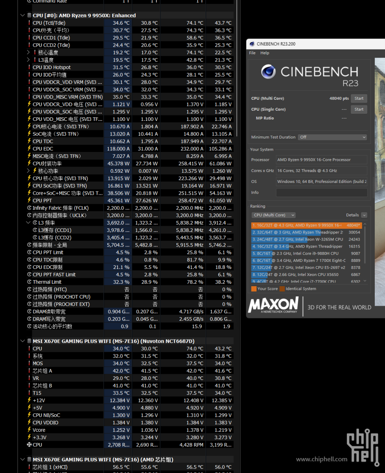Click the clock icon next to 活动核心的平均数
385x473 pixels.
pos(29,326)
